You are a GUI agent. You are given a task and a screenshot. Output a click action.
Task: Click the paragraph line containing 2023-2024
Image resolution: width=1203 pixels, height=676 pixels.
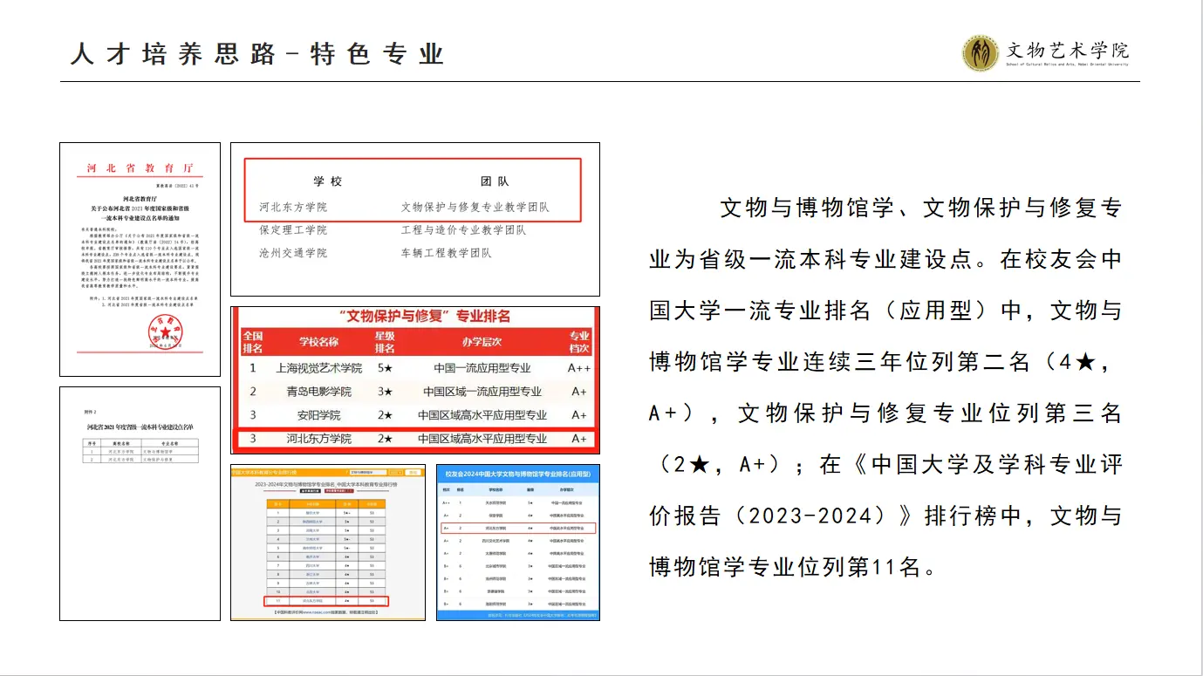[x=885, y=516]
